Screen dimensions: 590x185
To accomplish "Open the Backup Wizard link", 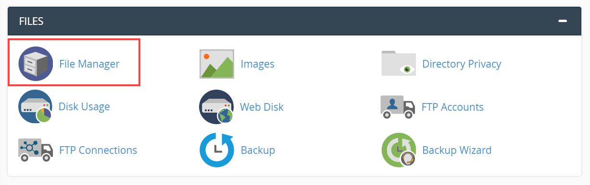I will [x=457, y=150].
